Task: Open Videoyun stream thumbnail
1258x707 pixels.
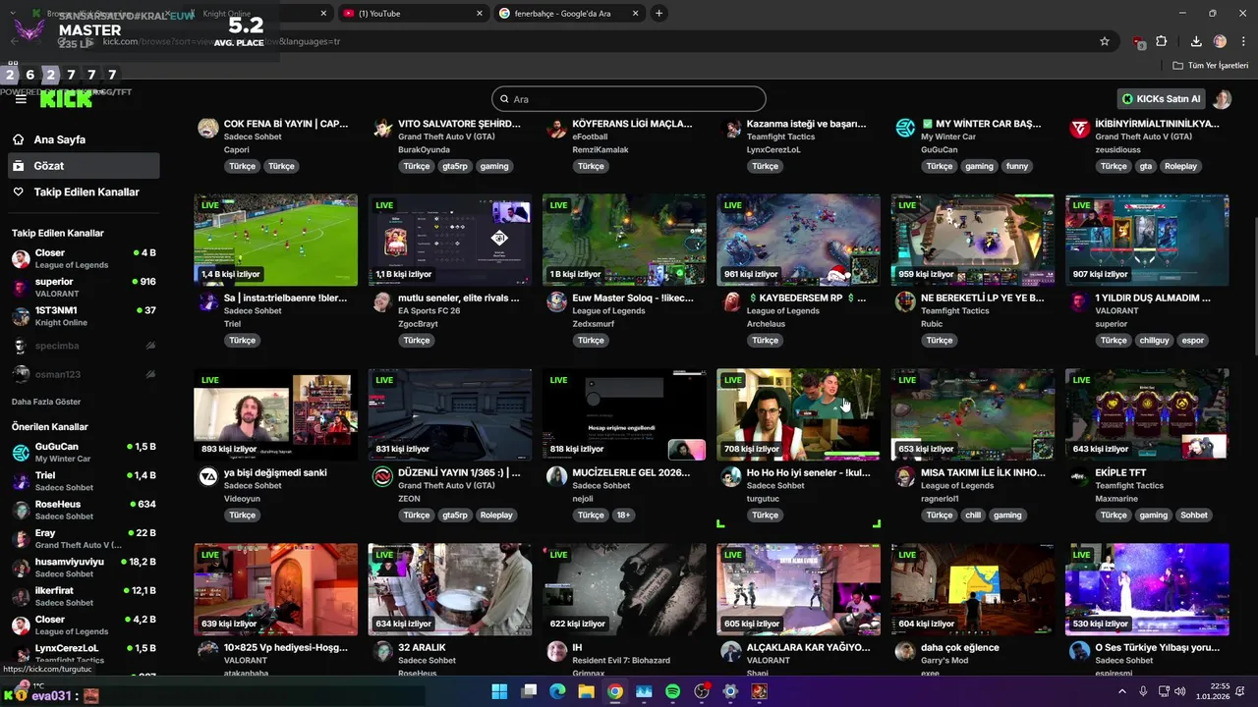Action: (x=275, y=414)
